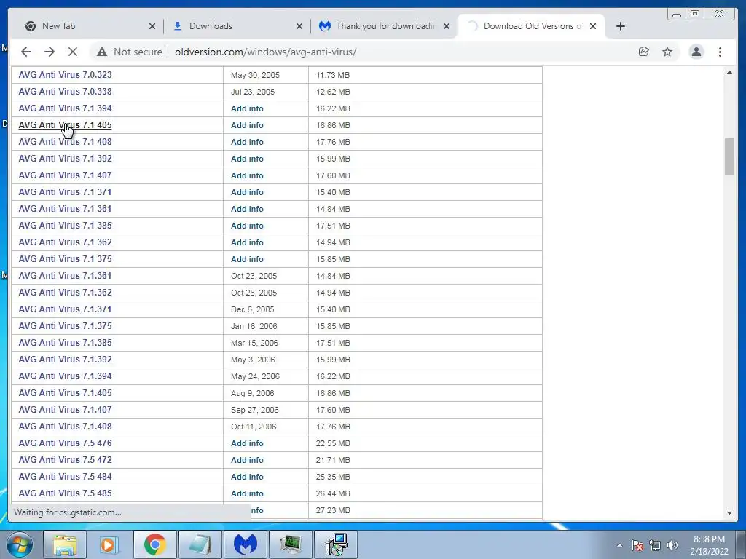
Task: Open AVG Anti Virus 7.1 408 link
Action: coord(65,142)
